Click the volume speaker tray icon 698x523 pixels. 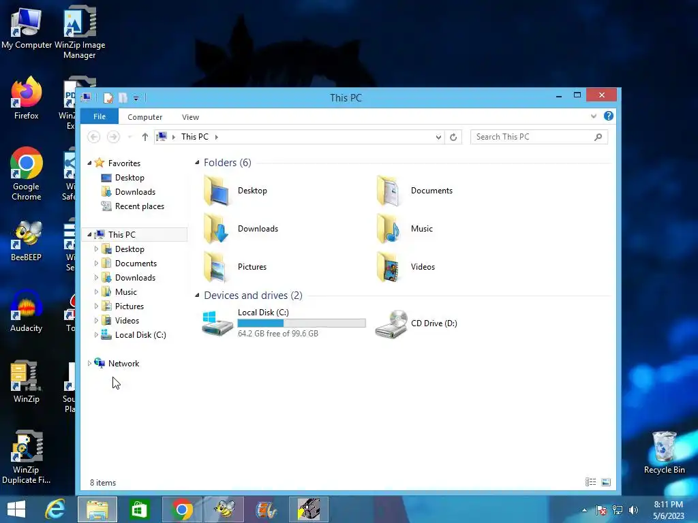(x=633, y=510)
